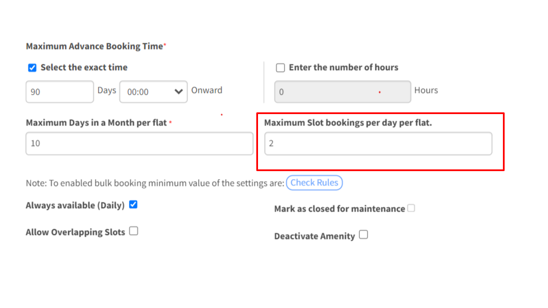Tick the Allow Overlapping Slots checkbox
This screenshot has width=548, height=308.
[134, 231]
